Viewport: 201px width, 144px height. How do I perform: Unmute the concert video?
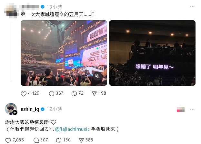coord(97,76)
